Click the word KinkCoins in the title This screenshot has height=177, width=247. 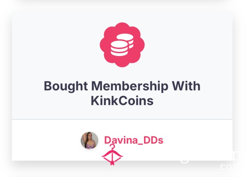pyautogui.click(x=122, y=101)
